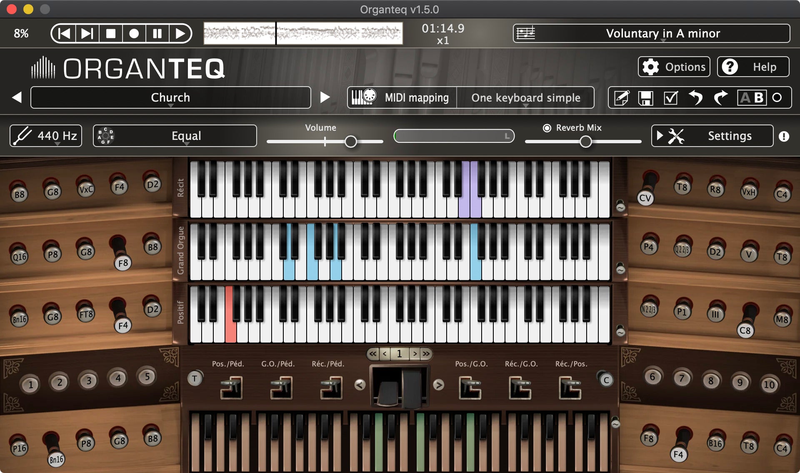This screenshot has width=800, height=473.
Task: Open the edit preset pencil icon
Action: (x=621, y=98)
